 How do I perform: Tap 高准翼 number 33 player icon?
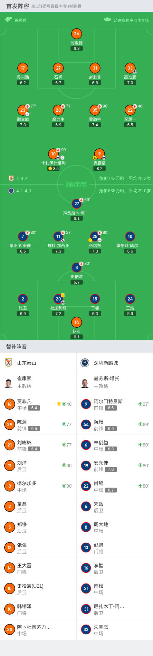[130, 68]
